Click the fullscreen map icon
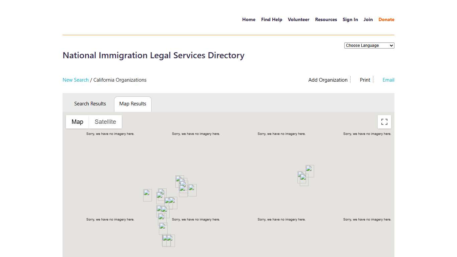 pos(384,121)
